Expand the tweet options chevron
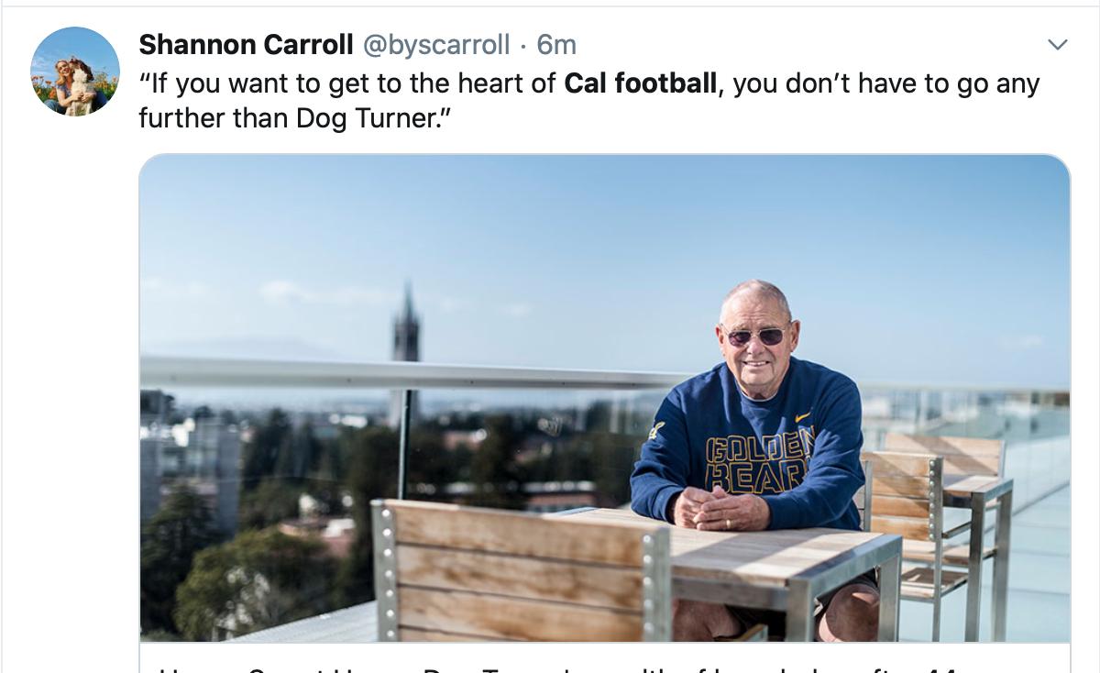The height and width of the screenshot is (673, 1100). [1058, 45]
